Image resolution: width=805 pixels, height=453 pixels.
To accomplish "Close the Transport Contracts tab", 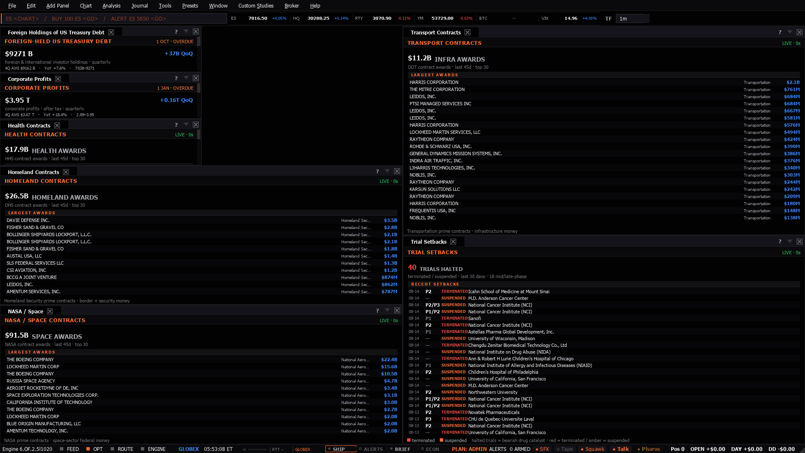I will (x=467, y=32).
